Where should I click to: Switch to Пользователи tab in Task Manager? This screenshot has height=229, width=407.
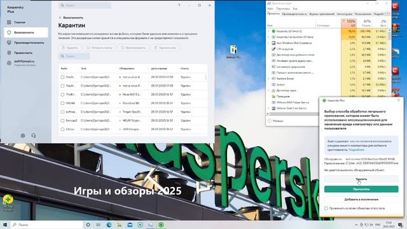362,14
